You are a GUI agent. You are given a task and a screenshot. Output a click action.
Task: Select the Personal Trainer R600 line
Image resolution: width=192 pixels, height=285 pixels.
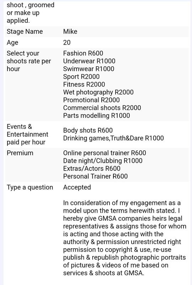[x=95, y=176]
